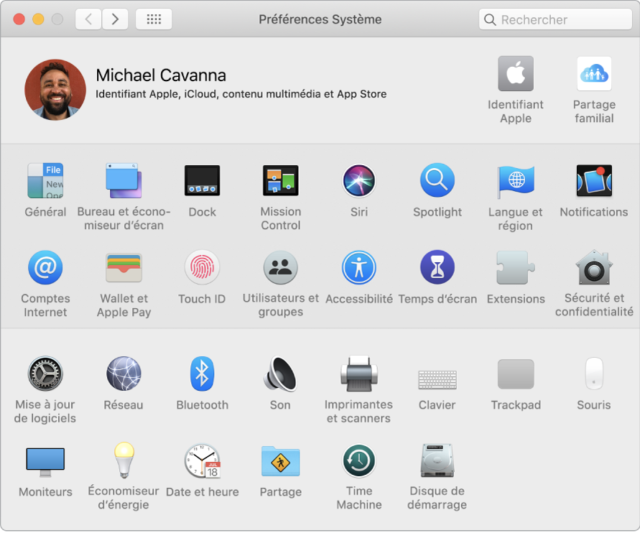
Task: Open Imprimantes et scanners pane
Action: click(x=359, y=374)
